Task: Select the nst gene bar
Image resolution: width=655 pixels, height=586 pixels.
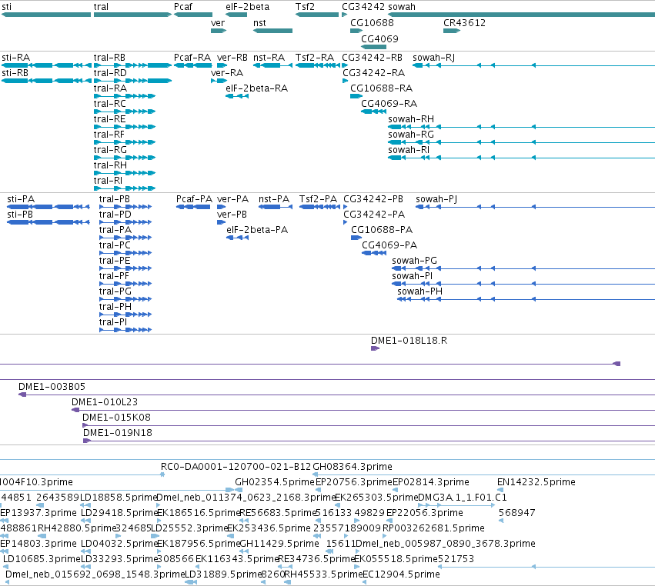Action: click(272, 31)
